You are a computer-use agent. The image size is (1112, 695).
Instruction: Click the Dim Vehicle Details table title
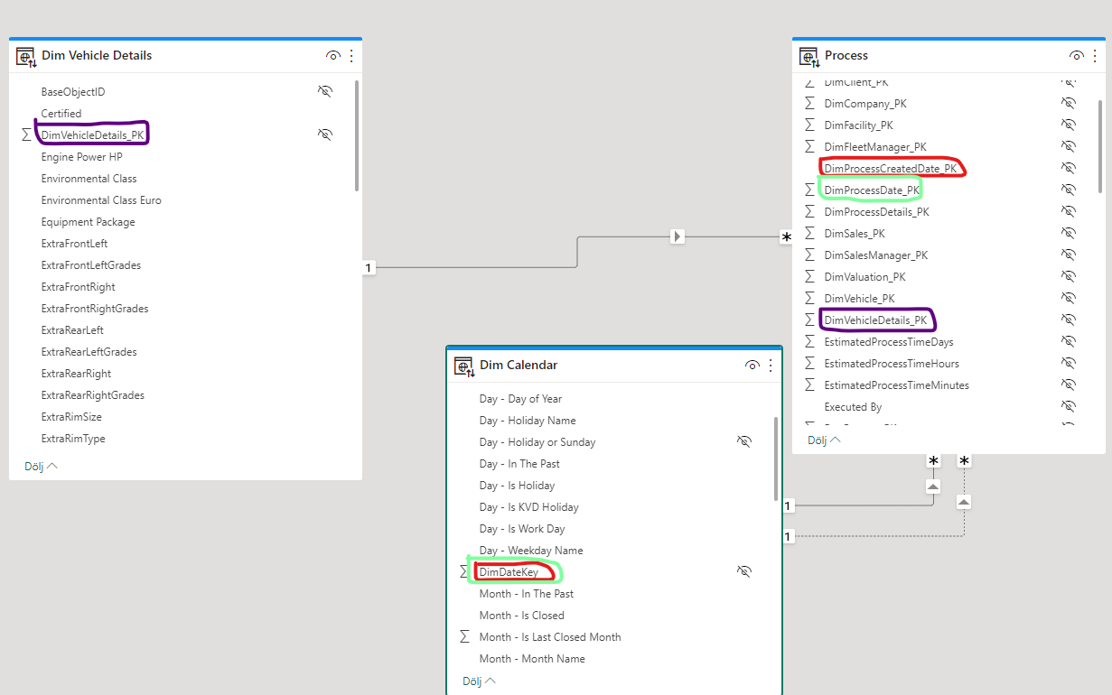click(x=97, y=56)
